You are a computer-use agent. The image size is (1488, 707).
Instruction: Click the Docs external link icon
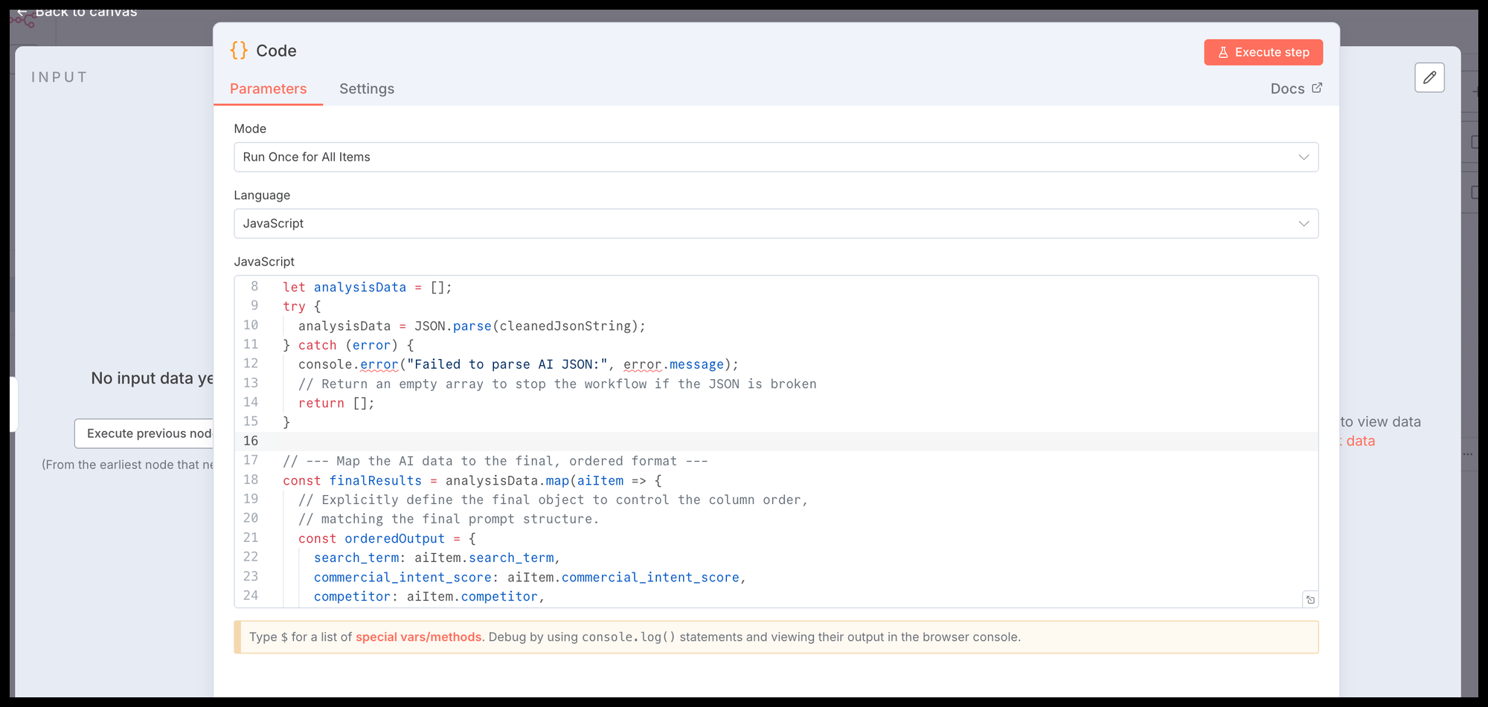click(1317, 88)
